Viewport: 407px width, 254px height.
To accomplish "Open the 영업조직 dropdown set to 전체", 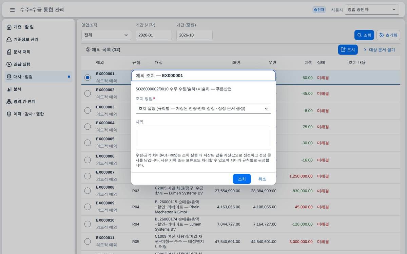I will point(106,35).
